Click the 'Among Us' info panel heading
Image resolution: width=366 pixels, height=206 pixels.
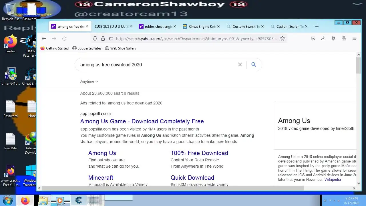point(294,121)
